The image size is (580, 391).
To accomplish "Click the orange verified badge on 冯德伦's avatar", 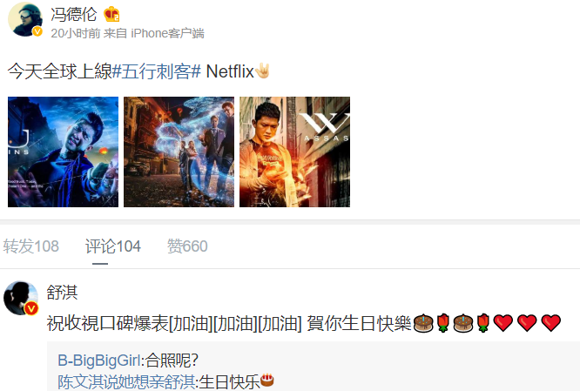I will point(37,32).
